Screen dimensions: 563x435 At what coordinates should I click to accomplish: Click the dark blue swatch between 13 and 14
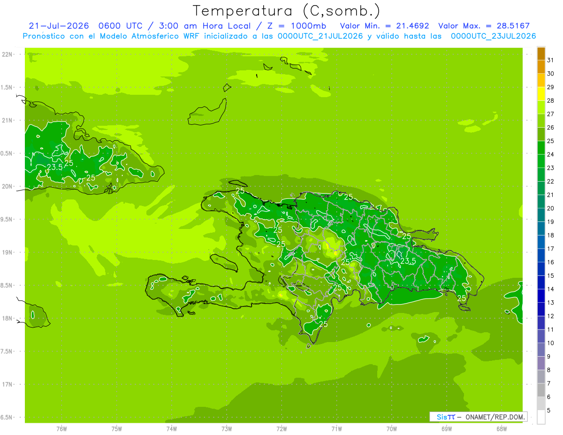541,296
